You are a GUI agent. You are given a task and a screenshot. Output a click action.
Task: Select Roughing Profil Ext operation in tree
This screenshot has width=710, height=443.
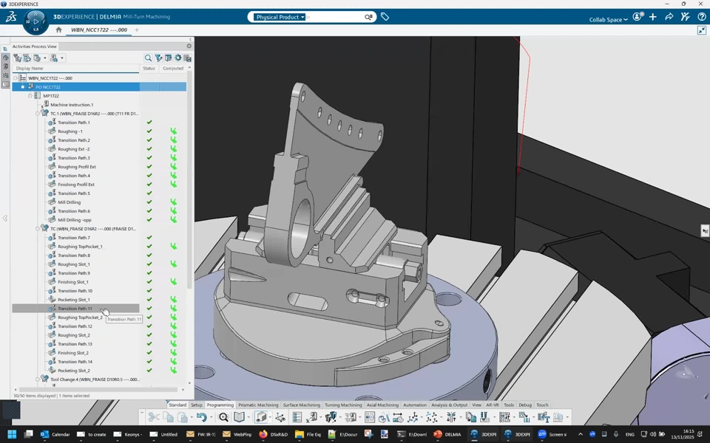click(77, 167)
